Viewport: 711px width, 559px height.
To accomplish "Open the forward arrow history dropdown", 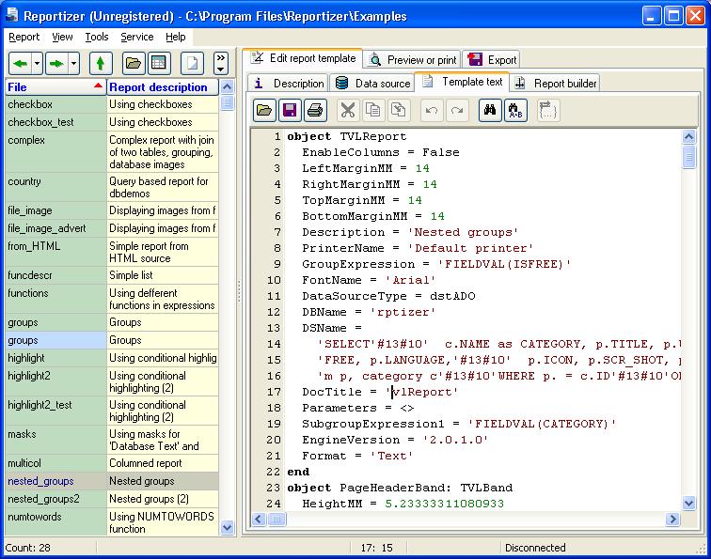I will pos(73,64).
